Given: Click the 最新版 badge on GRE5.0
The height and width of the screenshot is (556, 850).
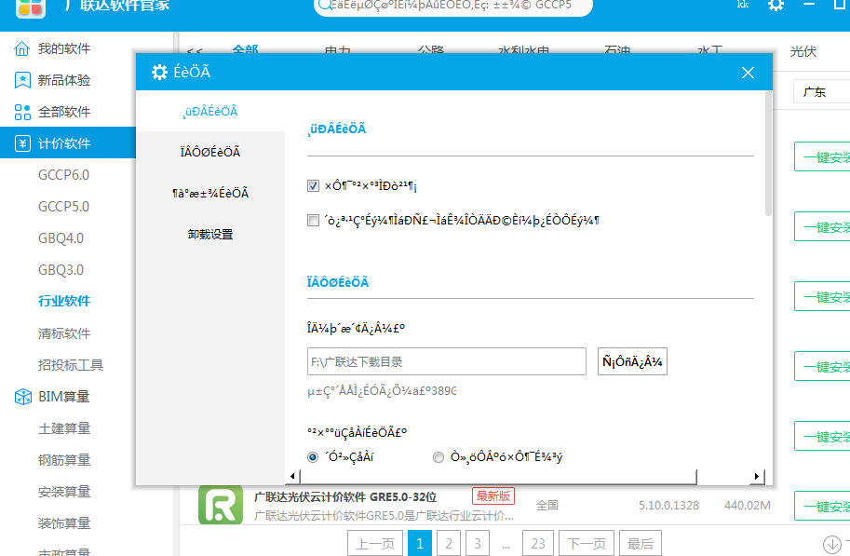Looking at the screenshot, I should [493, 495].
